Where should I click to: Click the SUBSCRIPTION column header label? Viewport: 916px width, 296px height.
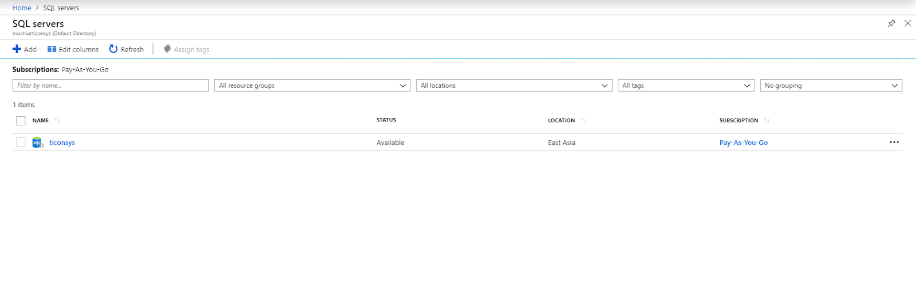pos(739,120)
